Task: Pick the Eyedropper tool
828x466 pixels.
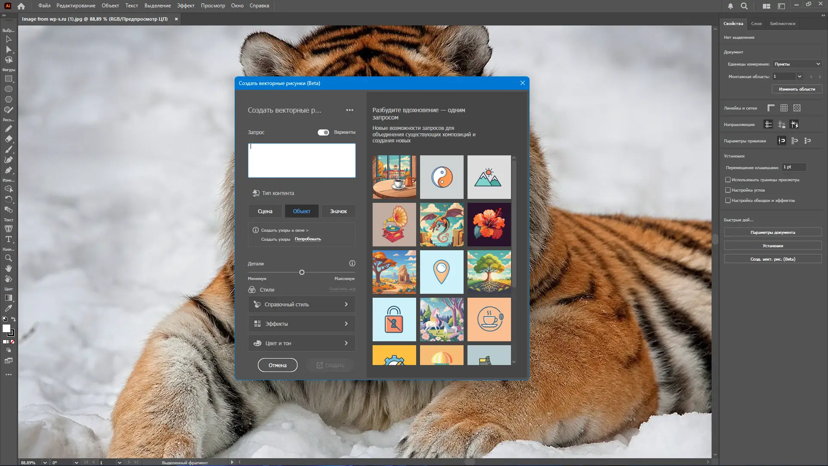Action: tap(9, 308)
